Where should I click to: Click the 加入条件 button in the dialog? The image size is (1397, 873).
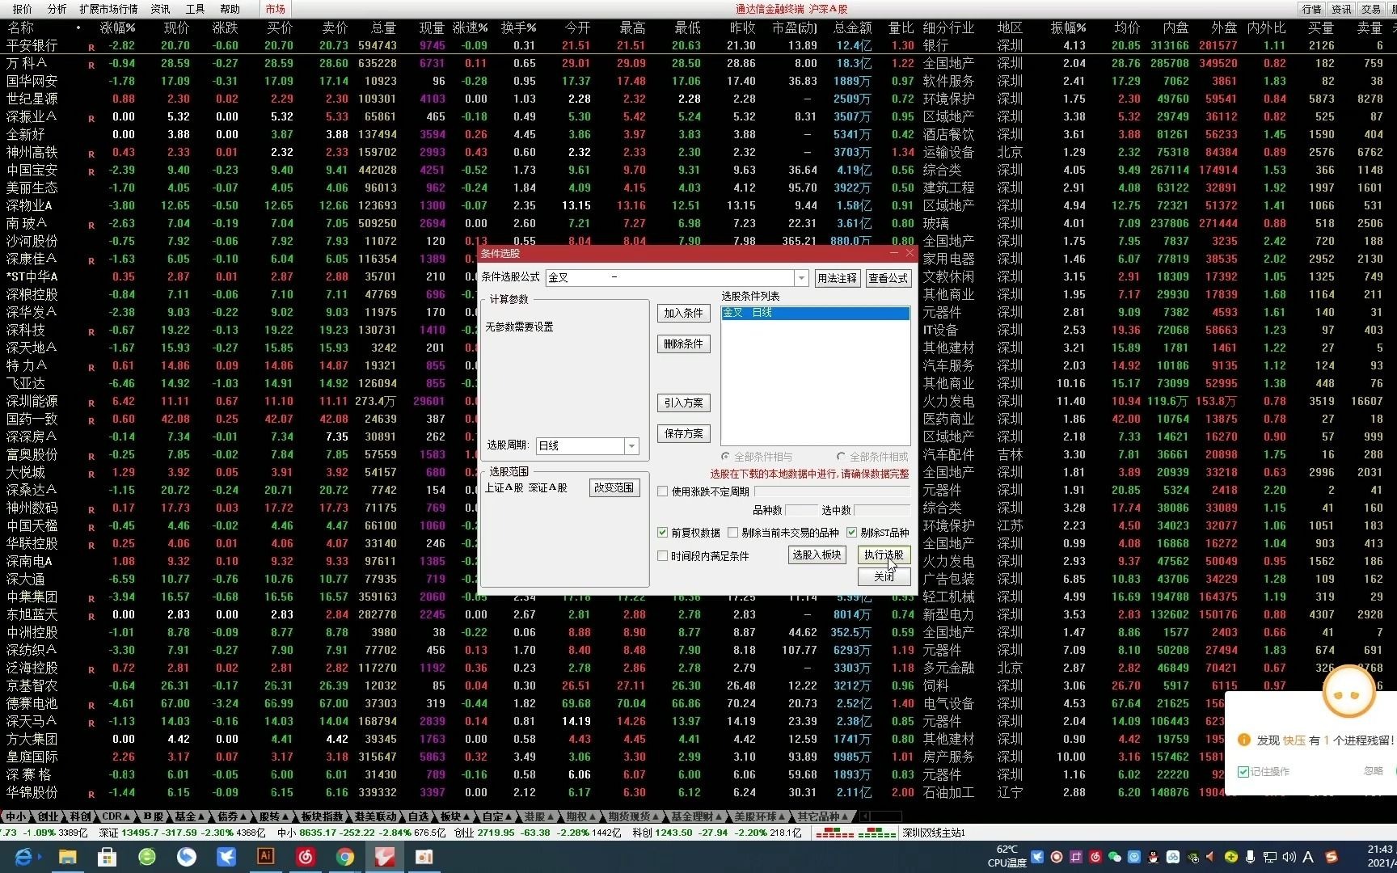[683, 313]
